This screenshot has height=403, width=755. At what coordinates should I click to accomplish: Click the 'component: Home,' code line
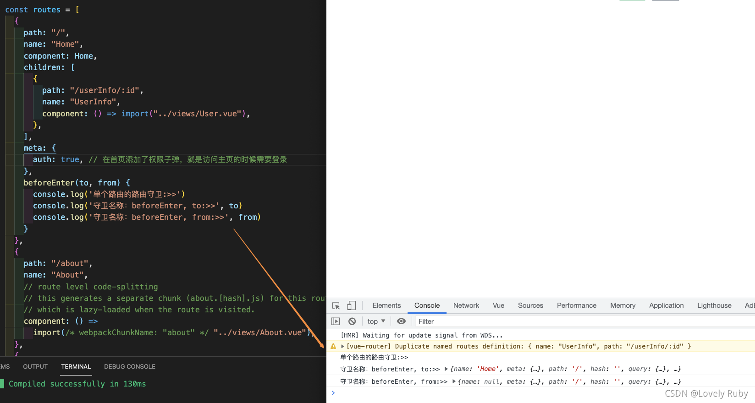60,56
